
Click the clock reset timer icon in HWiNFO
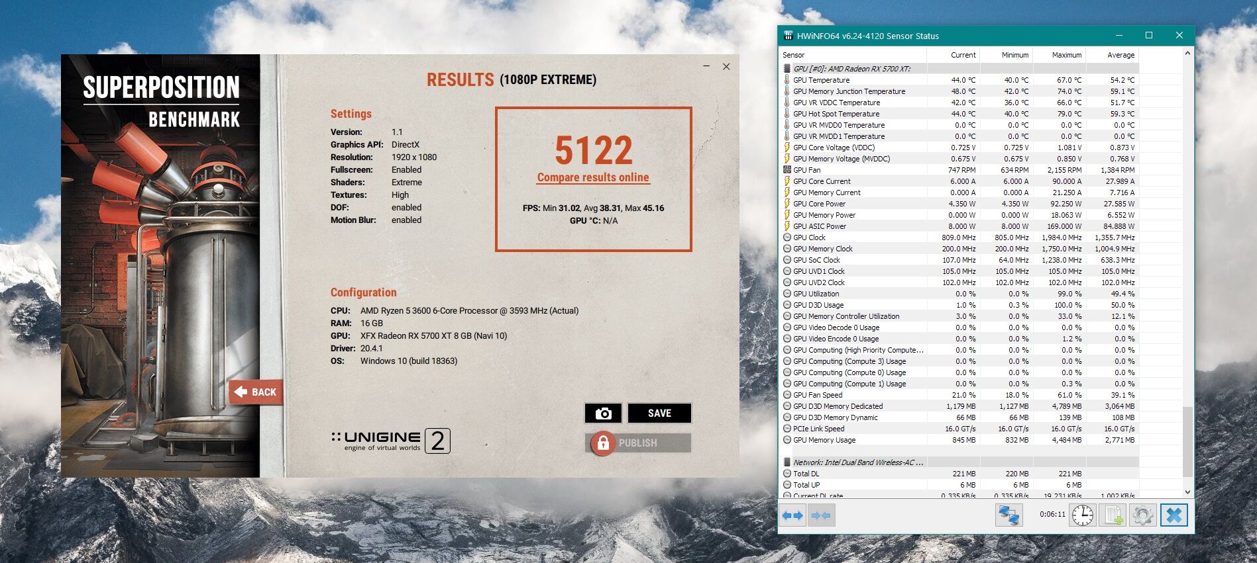point(1083,515)
